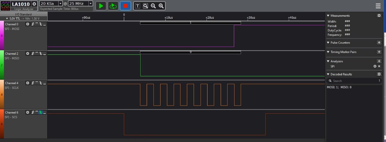The image size is (386, 142).
Task: Remove the SPI analyzer
Action: (379, 66)
